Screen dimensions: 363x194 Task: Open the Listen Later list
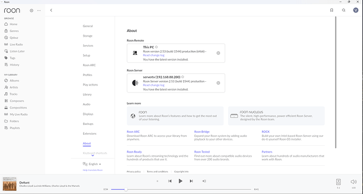tap(15, 51)
